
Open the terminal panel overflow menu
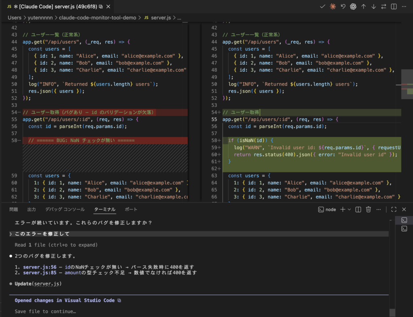378,209
